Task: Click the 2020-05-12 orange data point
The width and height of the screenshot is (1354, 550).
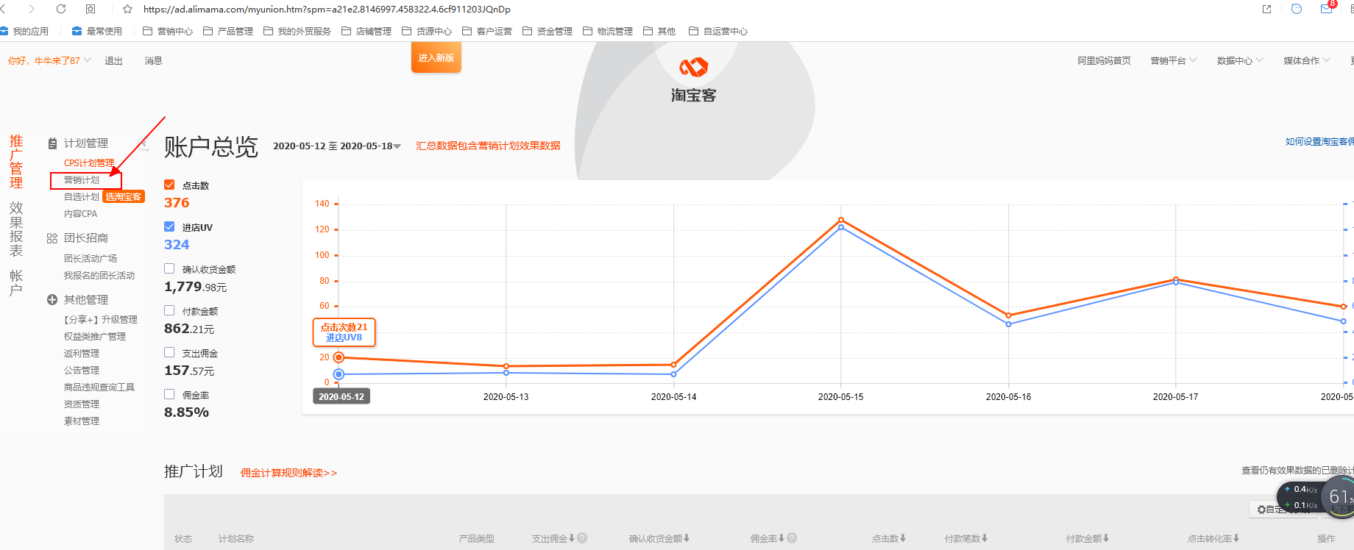Action: tap(338, 357)
